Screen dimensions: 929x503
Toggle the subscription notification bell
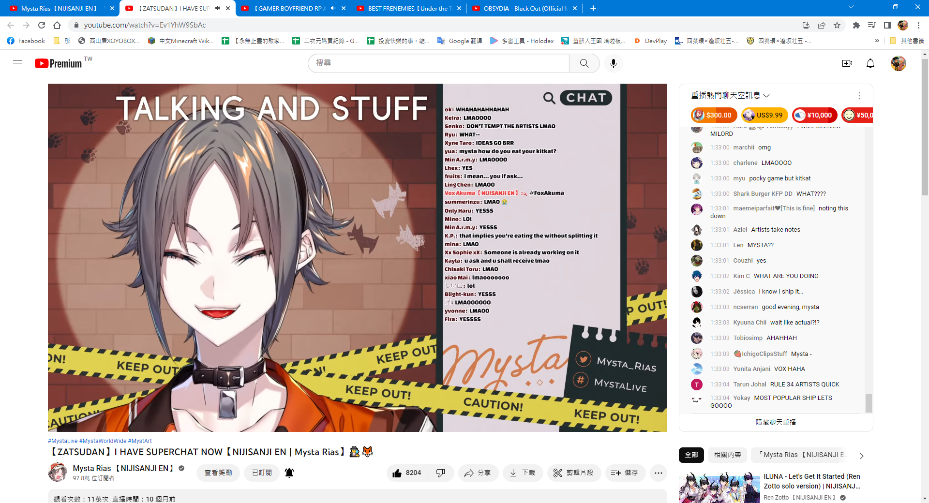coord(289,473)
